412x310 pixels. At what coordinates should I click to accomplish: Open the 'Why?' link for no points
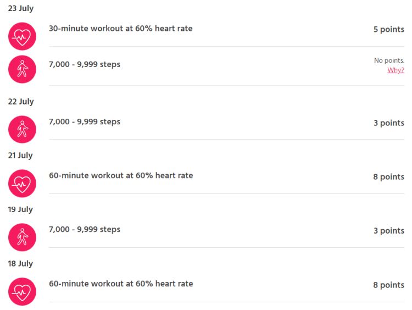pyautogui.click(x=396, y=70)
